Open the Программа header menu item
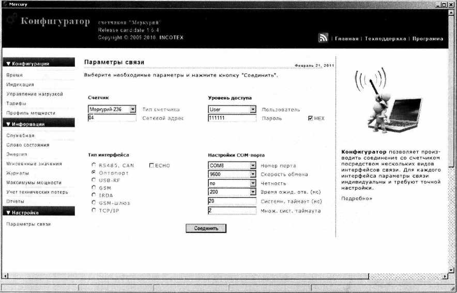This screenshot has width=457, height=293. (x=428, y=39)
